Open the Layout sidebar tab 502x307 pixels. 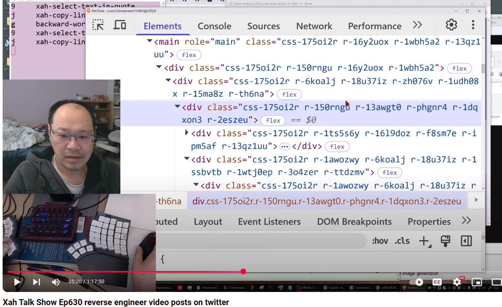pos(208,222)
